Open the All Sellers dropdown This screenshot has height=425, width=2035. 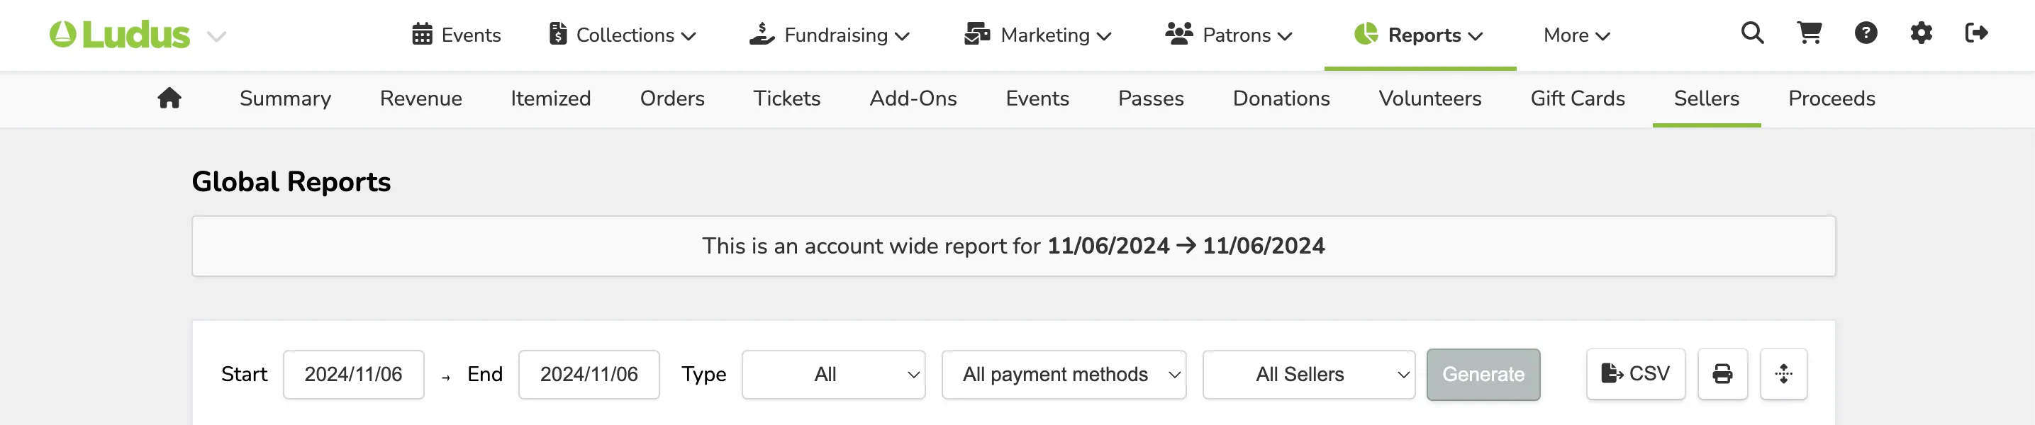tap(1309, 375)
